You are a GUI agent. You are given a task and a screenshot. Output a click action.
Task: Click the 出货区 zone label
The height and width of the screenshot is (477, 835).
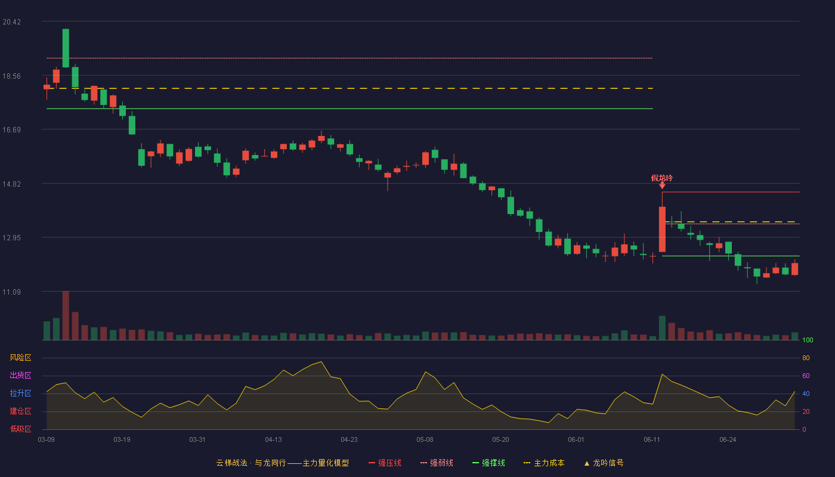coord(20,376)
